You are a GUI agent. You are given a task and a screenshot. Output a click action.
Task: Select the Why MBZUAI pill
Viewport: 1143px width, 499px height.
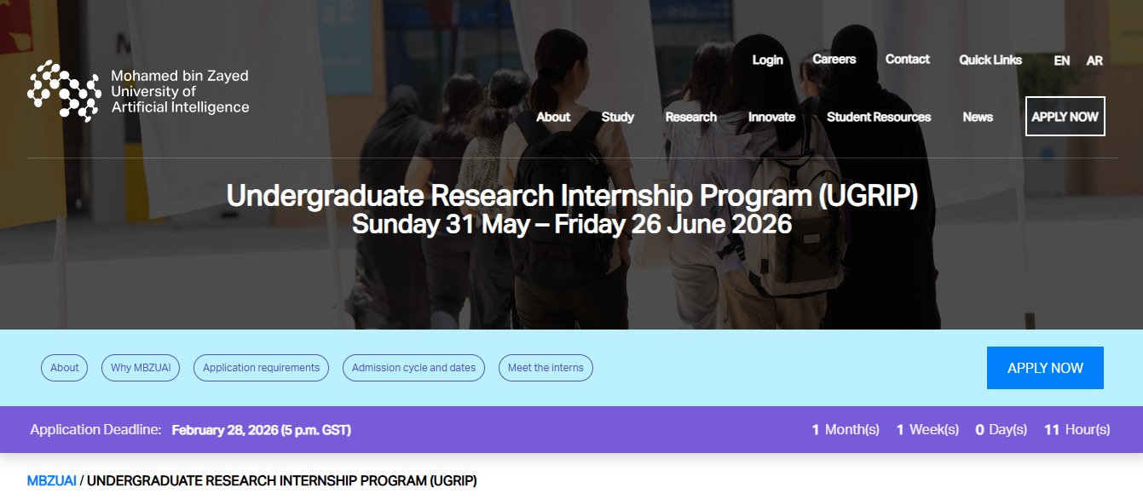(x=141, y=368)
